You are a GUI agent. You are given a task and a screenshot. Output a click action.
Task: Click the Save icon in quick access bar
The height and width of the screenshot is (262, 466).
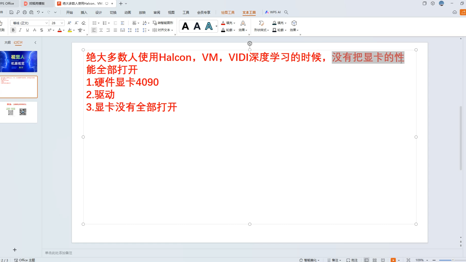pyautogui.click(x=11, y=12)
